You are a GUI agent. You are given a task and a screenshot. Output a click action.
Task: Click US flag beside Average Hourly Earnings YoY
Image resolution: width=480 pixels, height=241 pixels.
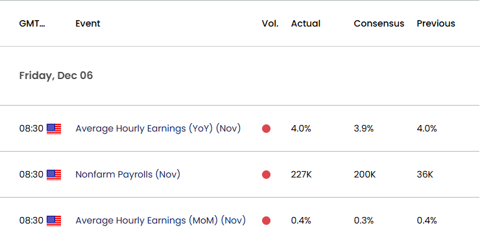click(x=54, y=129)
